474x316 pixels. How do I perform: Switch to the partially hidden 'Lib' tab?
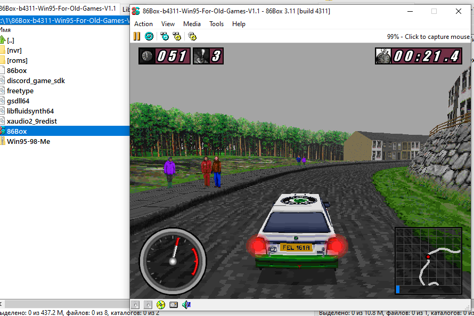pyautogui.click(x=125, y=9)
